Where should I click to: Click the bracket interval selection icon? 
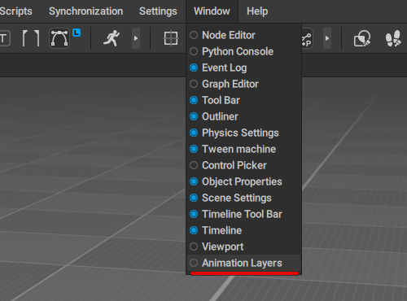click(x=31, y=38)
